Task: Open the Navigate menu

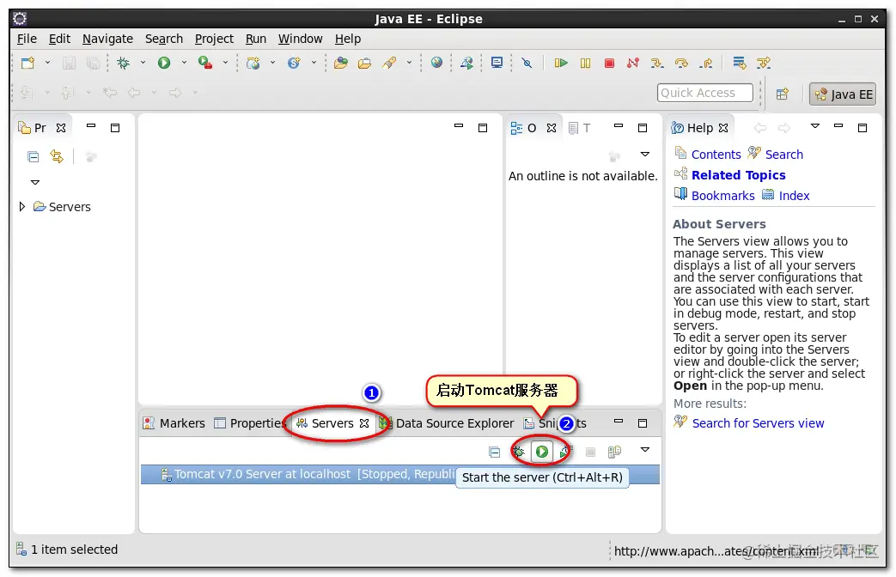Action: 107,39
